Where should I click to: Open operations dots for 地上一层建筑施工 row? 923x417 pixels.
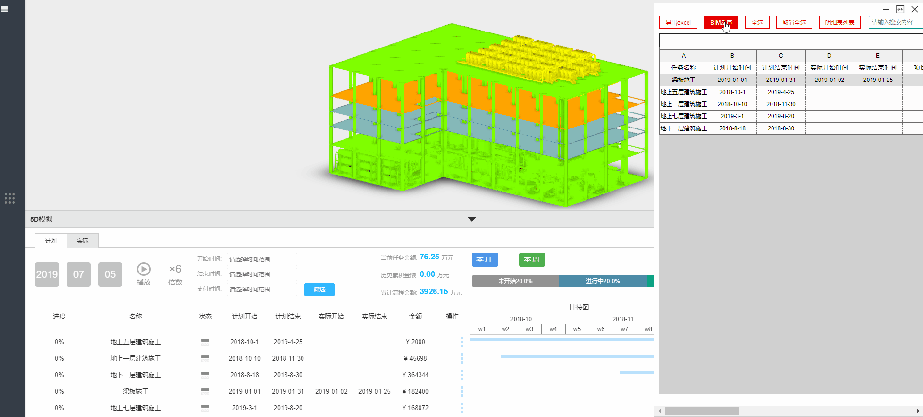point(462,359)
